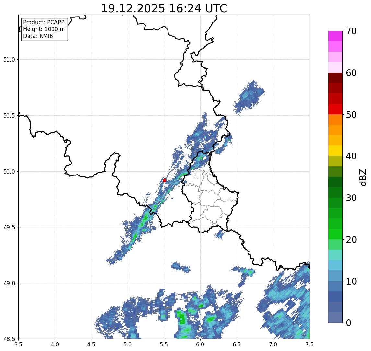Screen dimensions: 371x351
Task: Click the longitude axis label 3.5
Action: [x=18, y=345]
